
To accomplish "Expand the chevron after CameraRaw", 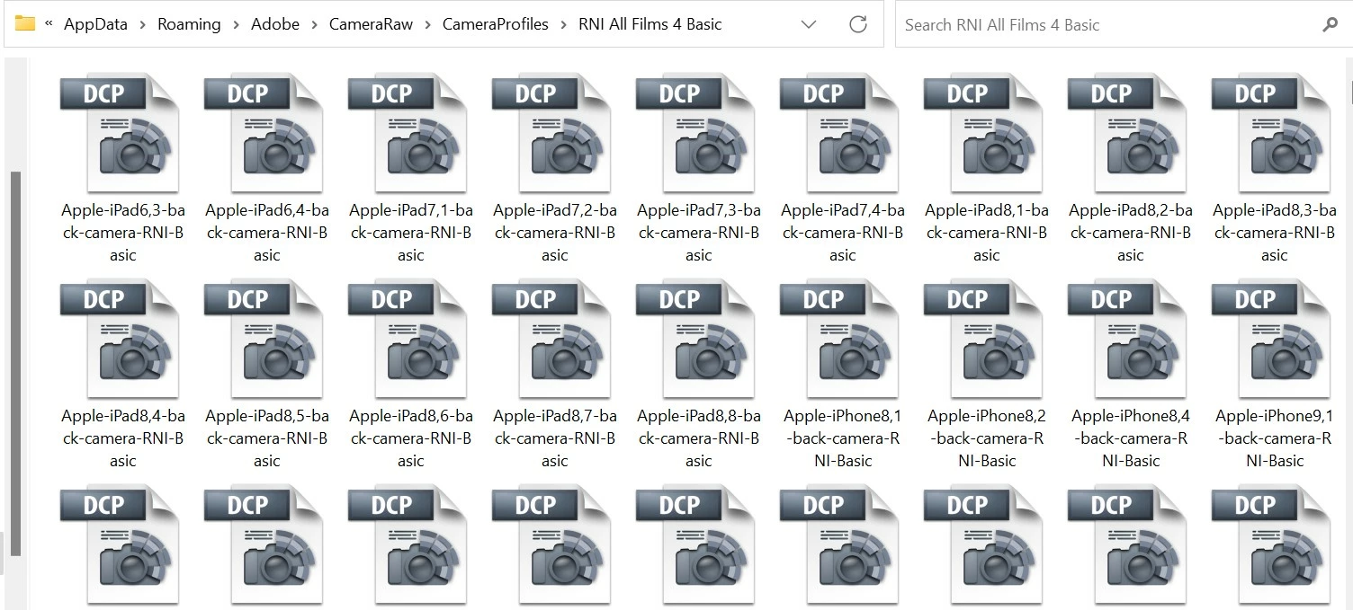I will point(428,25).
